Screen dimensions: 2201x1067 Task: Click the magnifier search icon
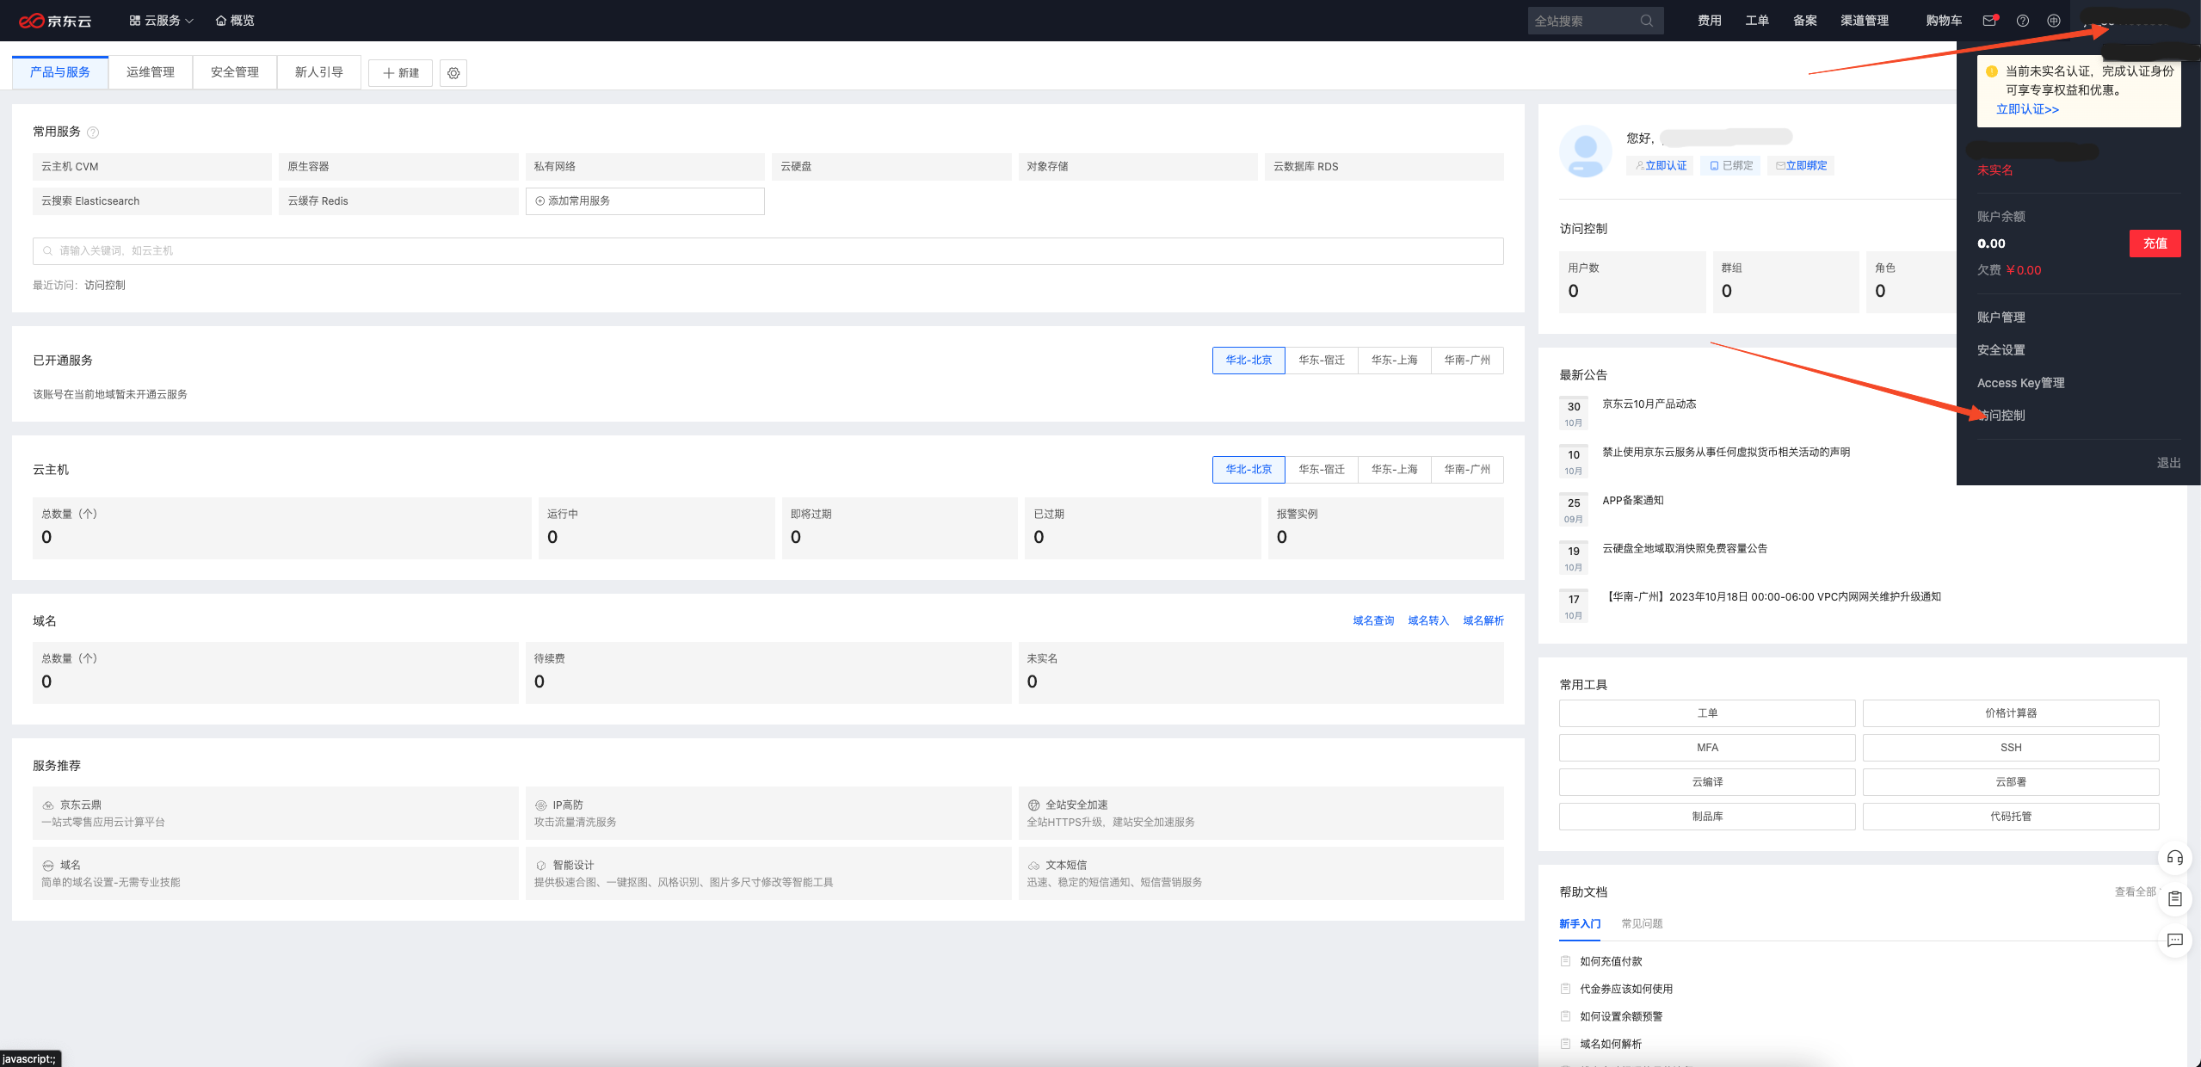(1646, 21)
